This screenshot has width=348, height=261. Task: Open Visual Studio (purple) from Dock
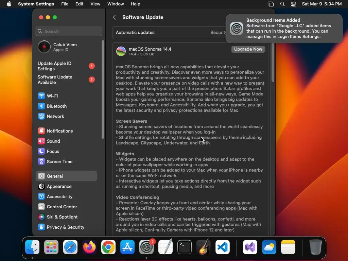point(250,247)
